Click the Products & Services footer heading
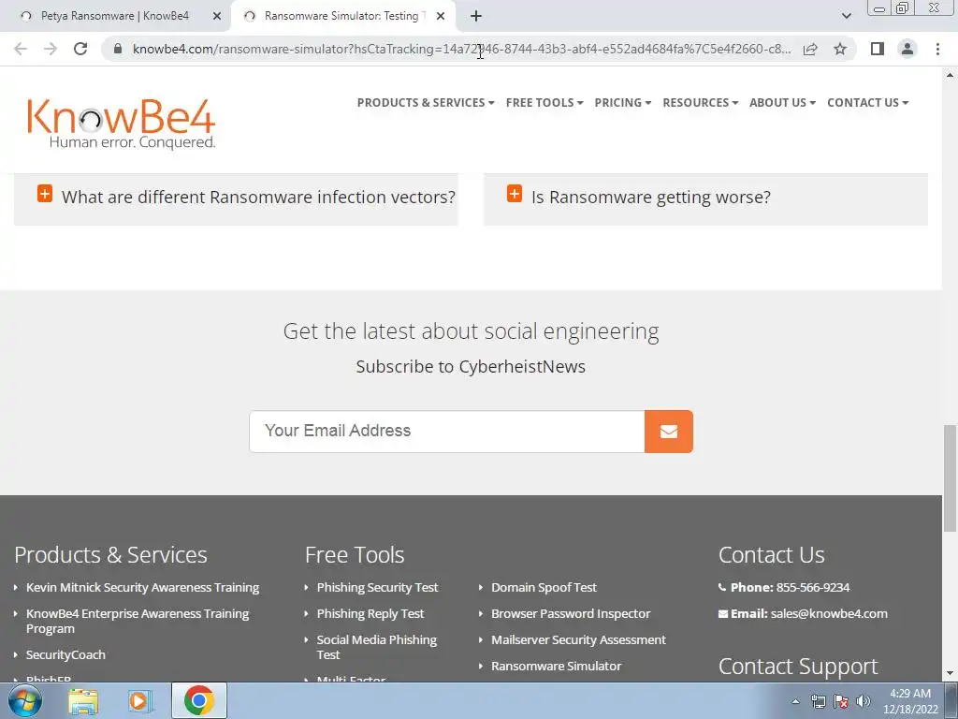 [x=110, y=555]
